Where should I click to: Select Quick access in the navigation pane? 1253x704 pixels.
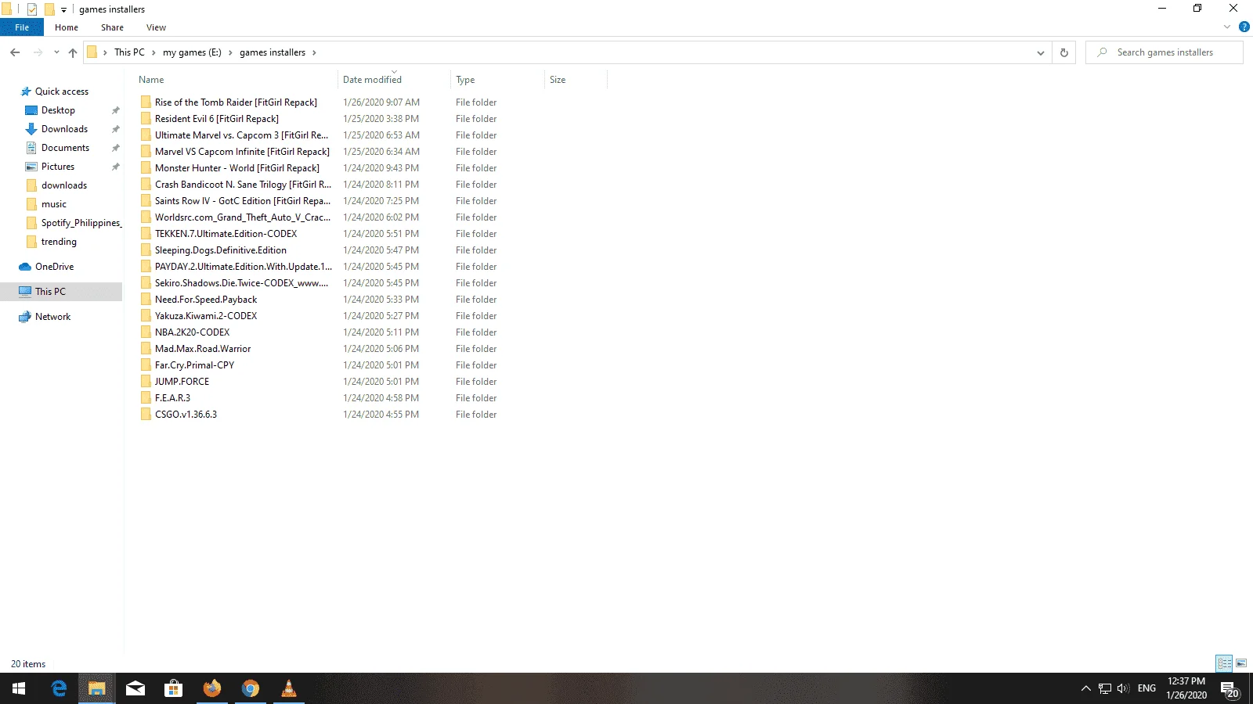62,92
